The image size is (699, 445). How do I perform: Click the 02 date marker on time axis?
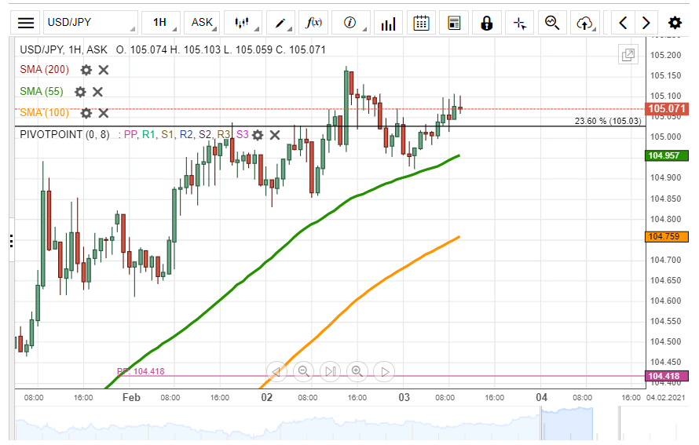pos(266,397)
